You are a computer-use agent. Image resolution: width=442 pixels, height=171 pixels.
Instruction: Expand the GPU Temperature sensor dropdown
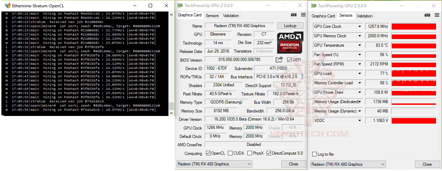[x=360, y=45]
